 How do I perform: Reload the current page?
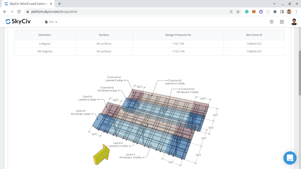[19, 12]
